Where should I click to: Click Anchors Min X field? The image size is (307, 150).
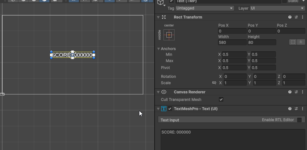(234, 54)
